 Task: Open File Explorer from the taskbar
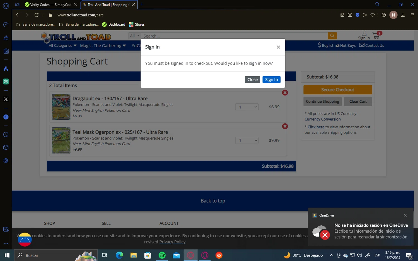click(133, 255)
